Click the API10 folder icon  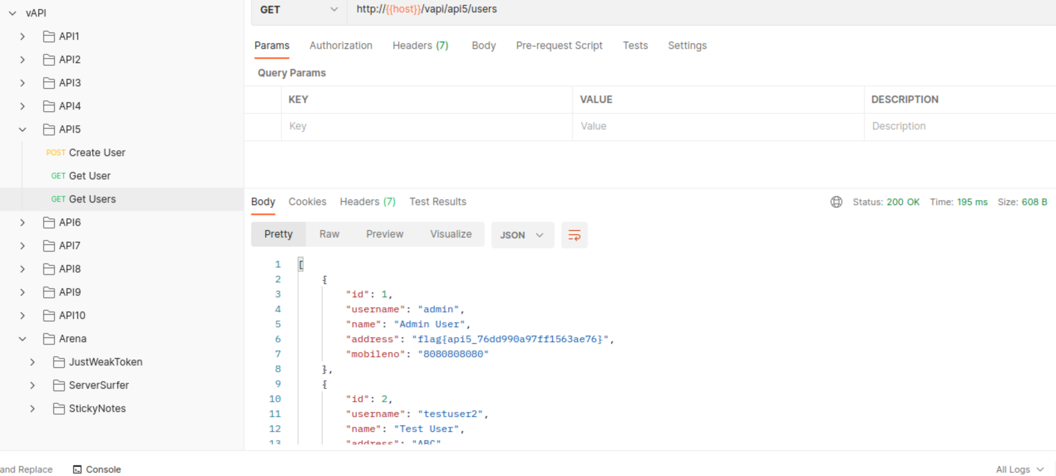click(x=49, y=316)
